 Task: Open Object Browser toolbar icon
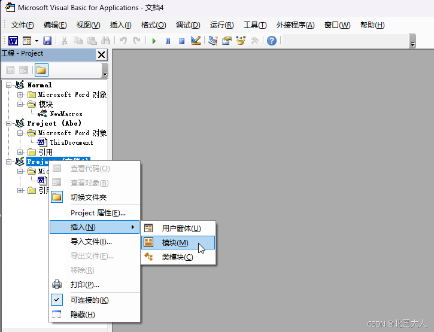[241, 41]
